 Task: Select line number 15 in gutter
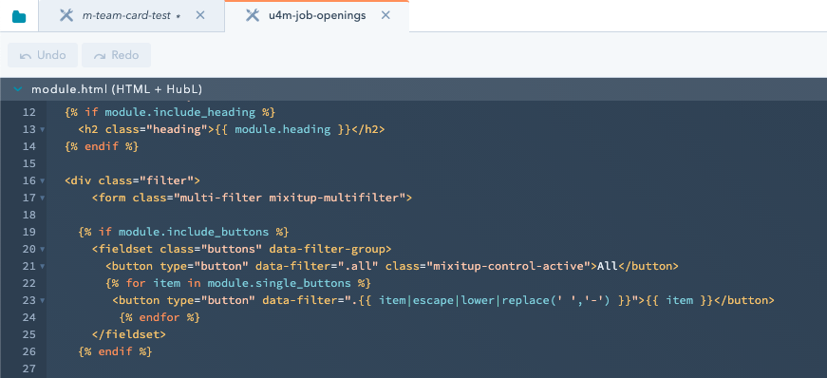[x=29, y=163]
